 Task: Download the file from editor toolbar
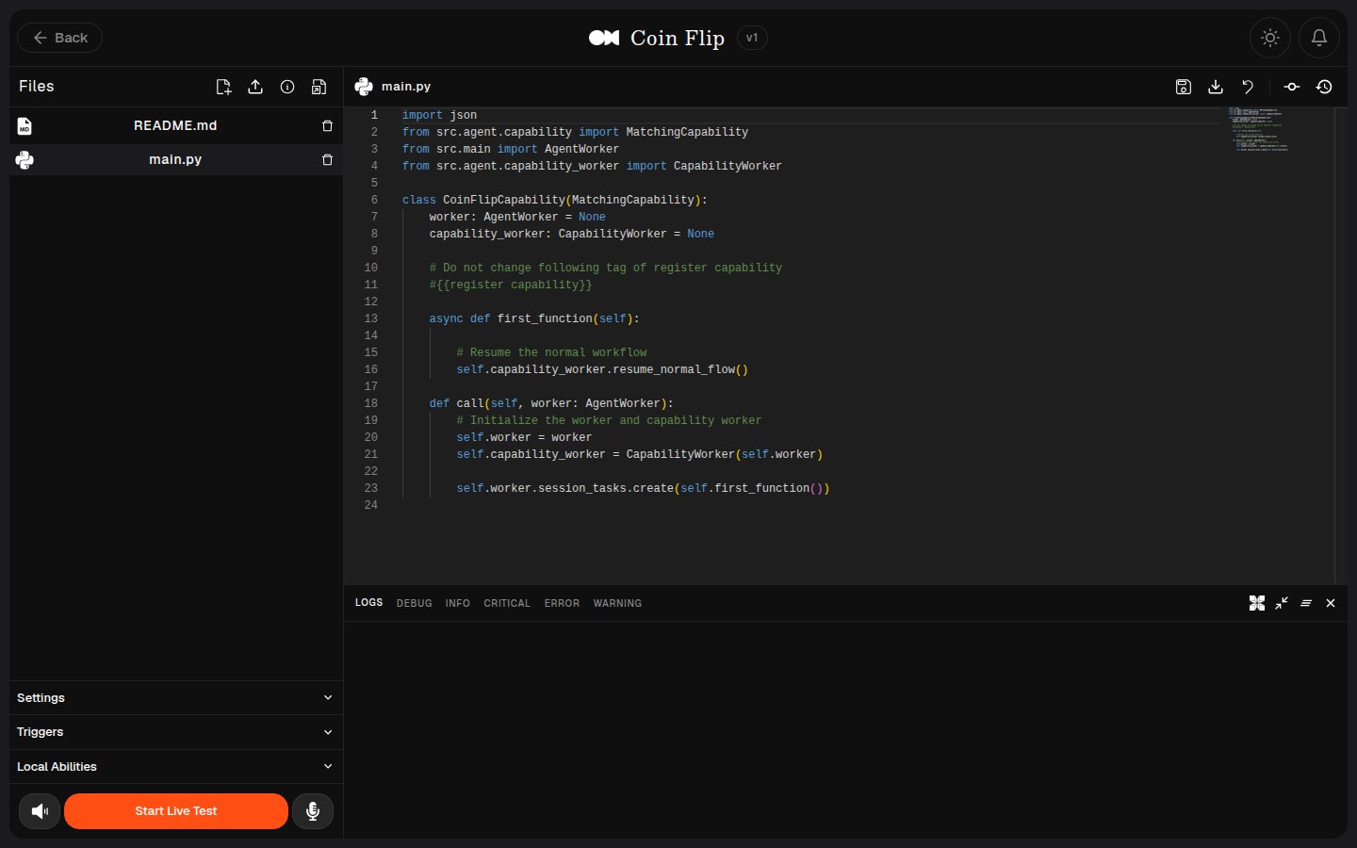tap(1216, 87)
